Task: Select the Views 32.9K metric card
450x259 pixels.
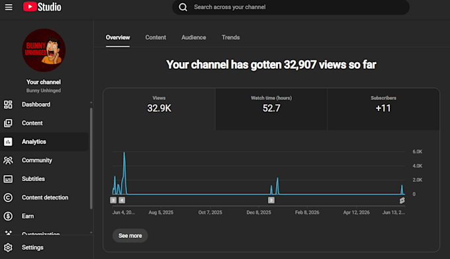Action: 159,109
